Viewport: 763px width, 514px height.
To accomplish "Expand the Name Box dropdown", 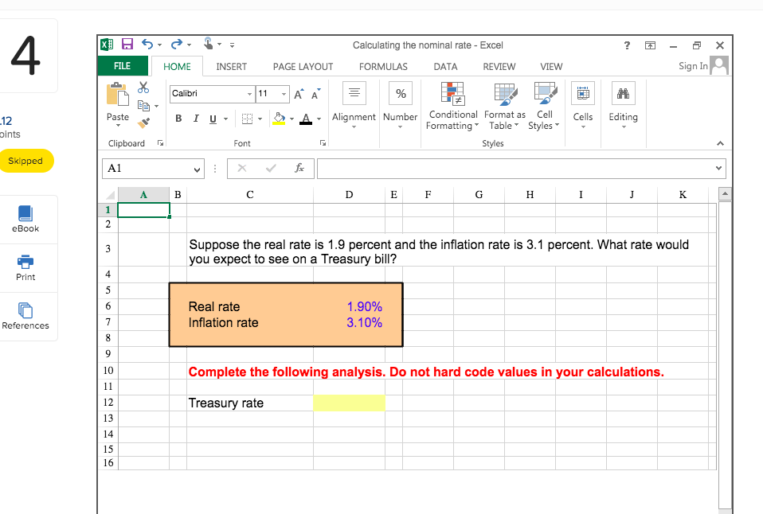I will [197, 169].
